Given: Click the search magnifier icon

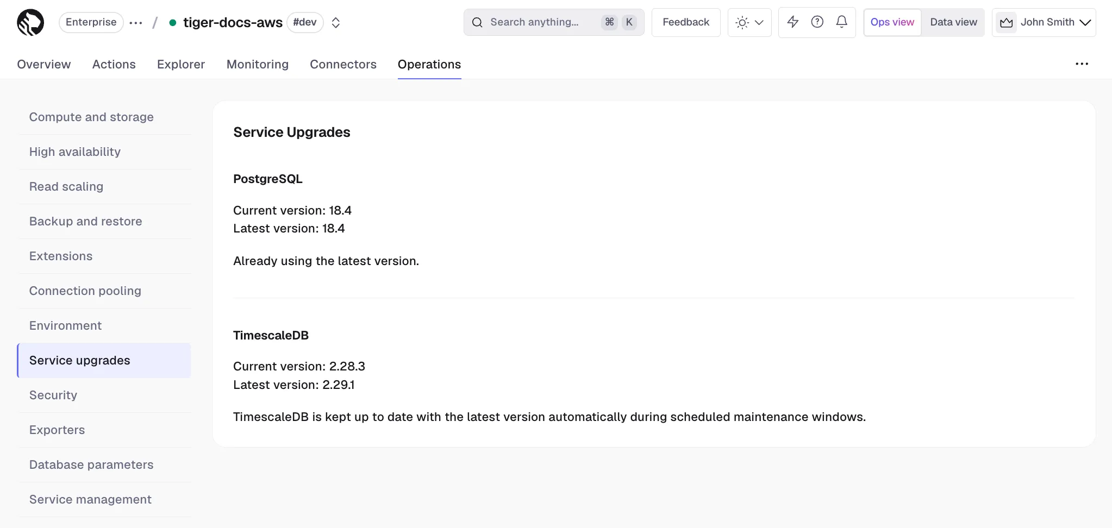Looking at the screenshot, I should (x=477, y=22).
